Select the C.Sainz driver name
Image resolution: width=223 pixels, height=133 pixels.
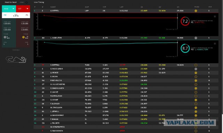coord(54,92)
